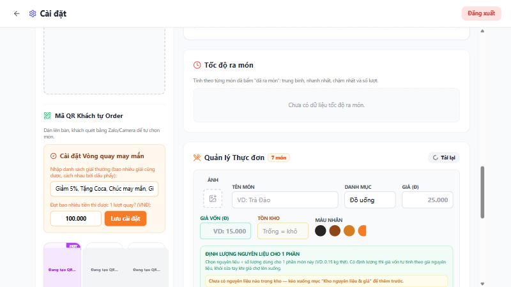The height and width of the screenshot is (287, 511).
Task: Click the scrollbar up arrow
Action: coord(482,31)
